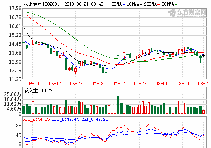Click the 08-10 date label
Image resolution: width=211 pixels, height=148 pixels.
[183, 84]
